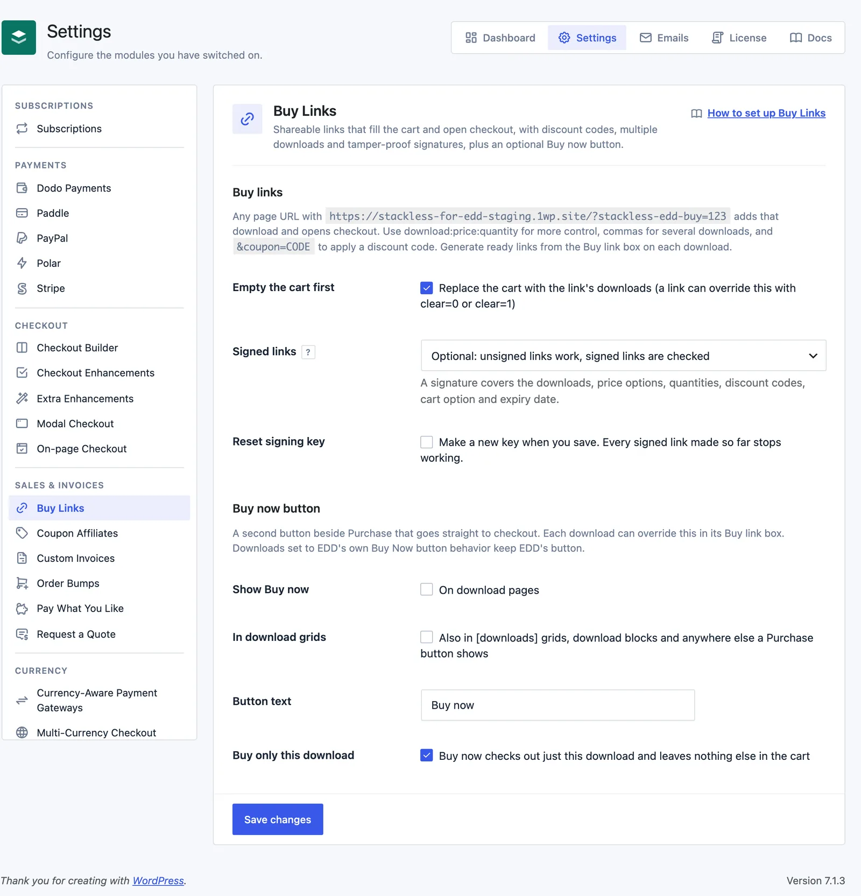861x896 pixels.
Task: Click the Checkout Builder layout icon
Action: pos(22,348)
